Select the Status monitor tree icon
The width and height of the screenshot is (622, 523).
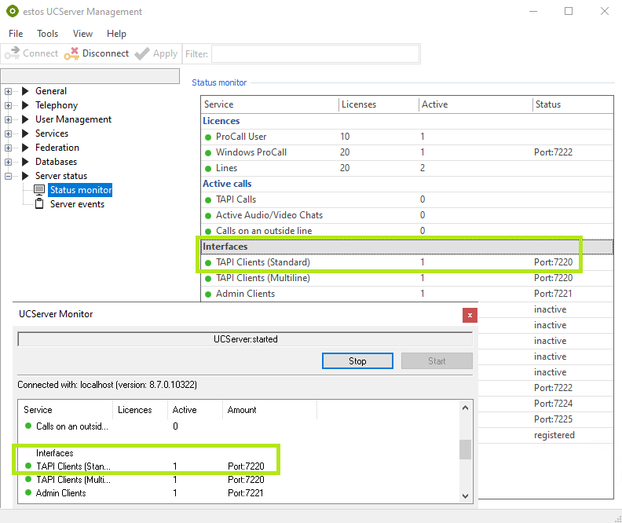(39, 190)
